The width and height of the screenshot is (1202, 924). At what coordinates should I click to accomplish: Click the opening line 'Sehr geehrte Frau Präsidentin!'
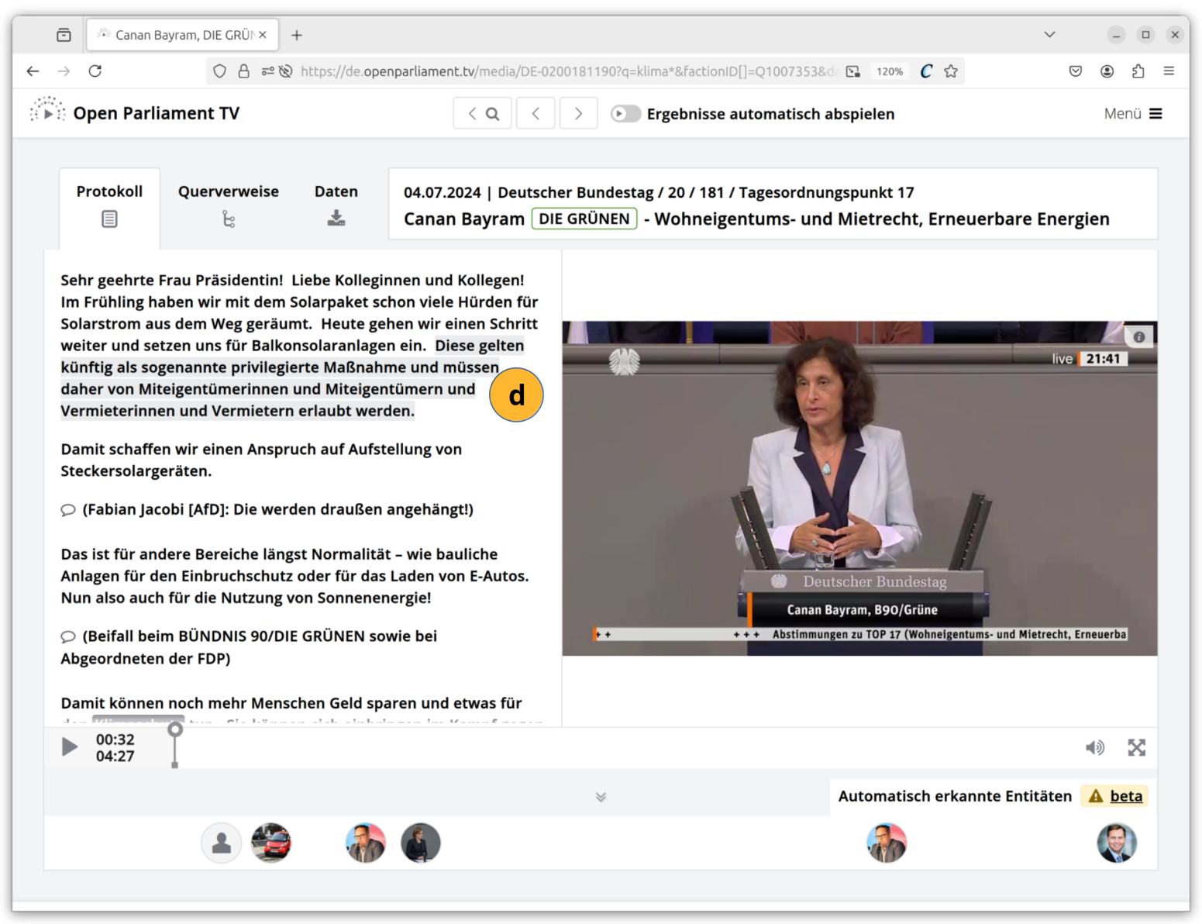pyautogui.click(x=172, y=280)
